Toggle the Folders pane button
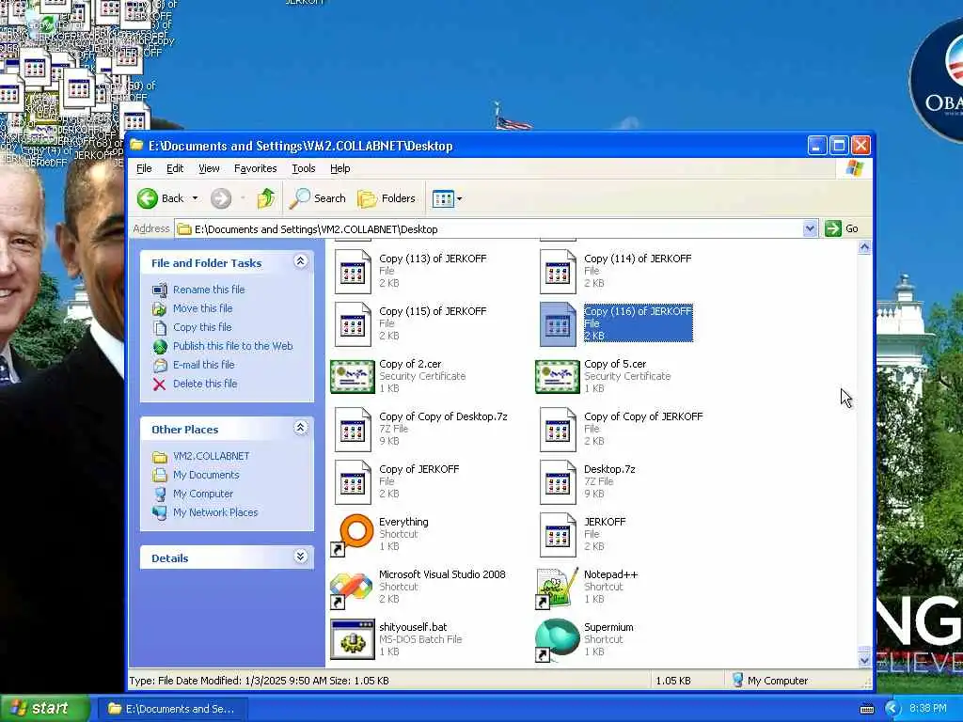This screenshot has width=963, height=722. (387, 198)
